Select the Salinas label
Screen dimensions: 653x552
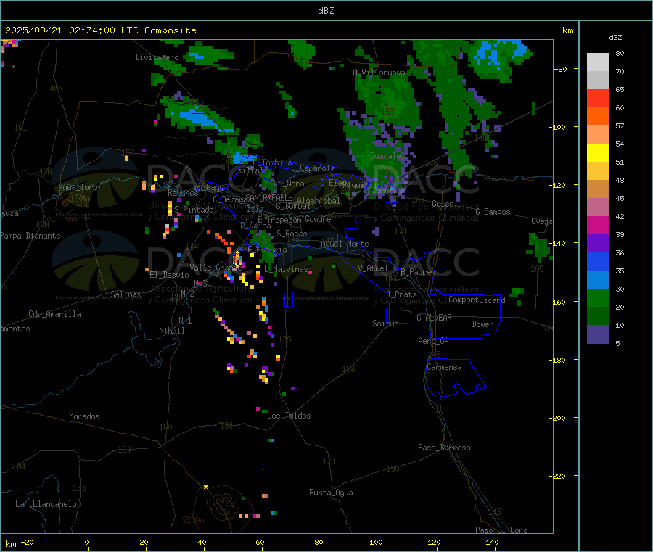tap(126, 294)
